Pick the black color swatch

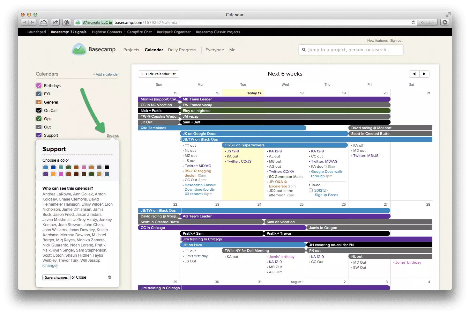point(107,167)
